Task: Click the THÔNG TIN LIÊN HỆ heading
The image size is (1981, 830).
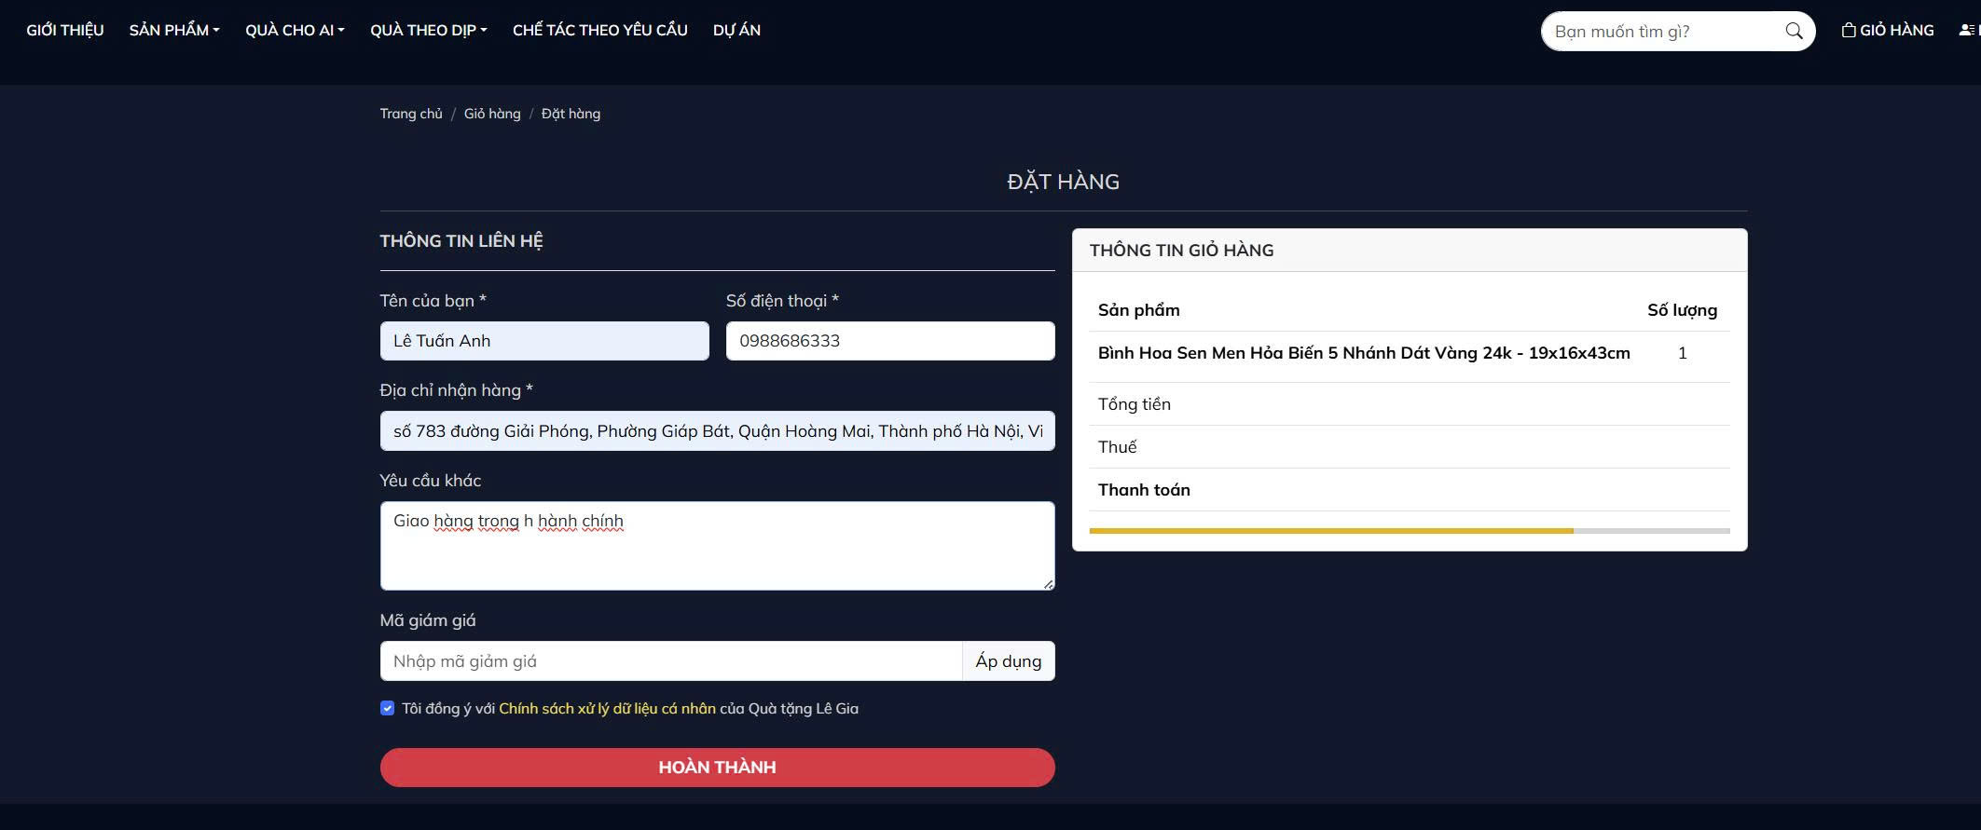Action: (461, 241)
